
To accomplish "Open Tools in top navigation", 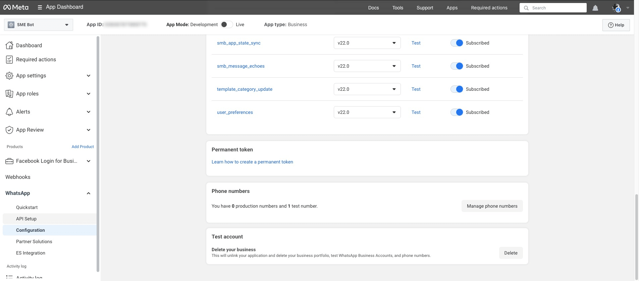I will pyautogui.click(x=397, y=8).
